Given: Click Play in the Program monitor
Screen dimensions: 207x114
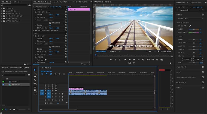Looking at the screenshot, I should [134, 59].
